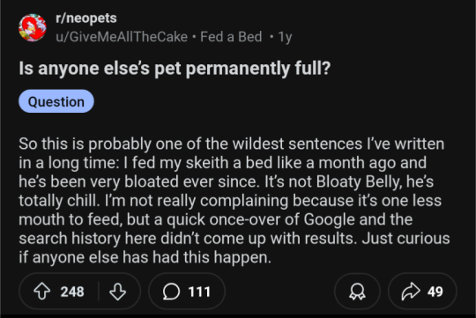Screen dimensions: 476x318
Task: Click the post body paragraph text
Action: (x=234, y=200)
